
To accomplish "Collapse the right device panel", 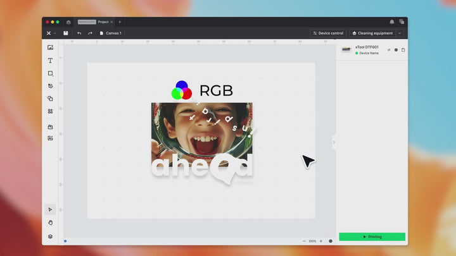I will (334, 142).
